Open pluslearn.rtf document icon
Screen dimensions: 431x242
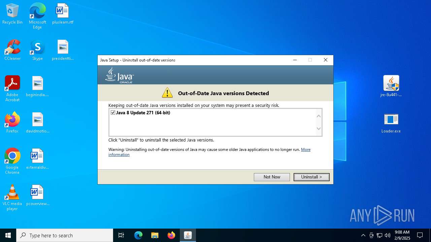tap(63, 14)
